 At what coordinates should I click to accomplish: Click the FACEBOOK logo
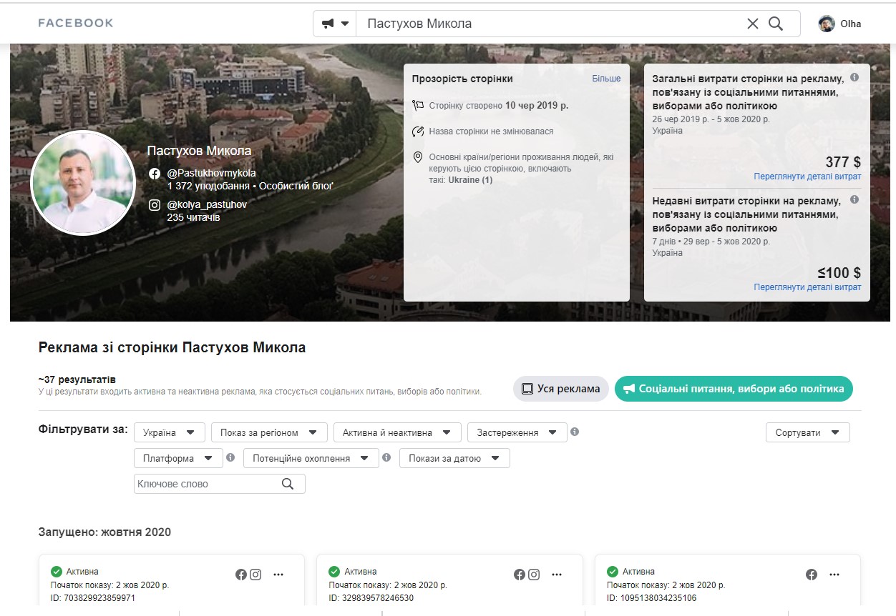(76, 23)
